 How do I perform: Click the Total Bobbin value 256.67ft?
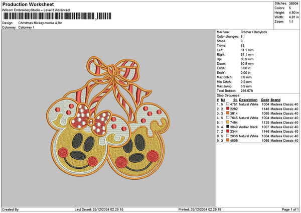coord(246,91)
